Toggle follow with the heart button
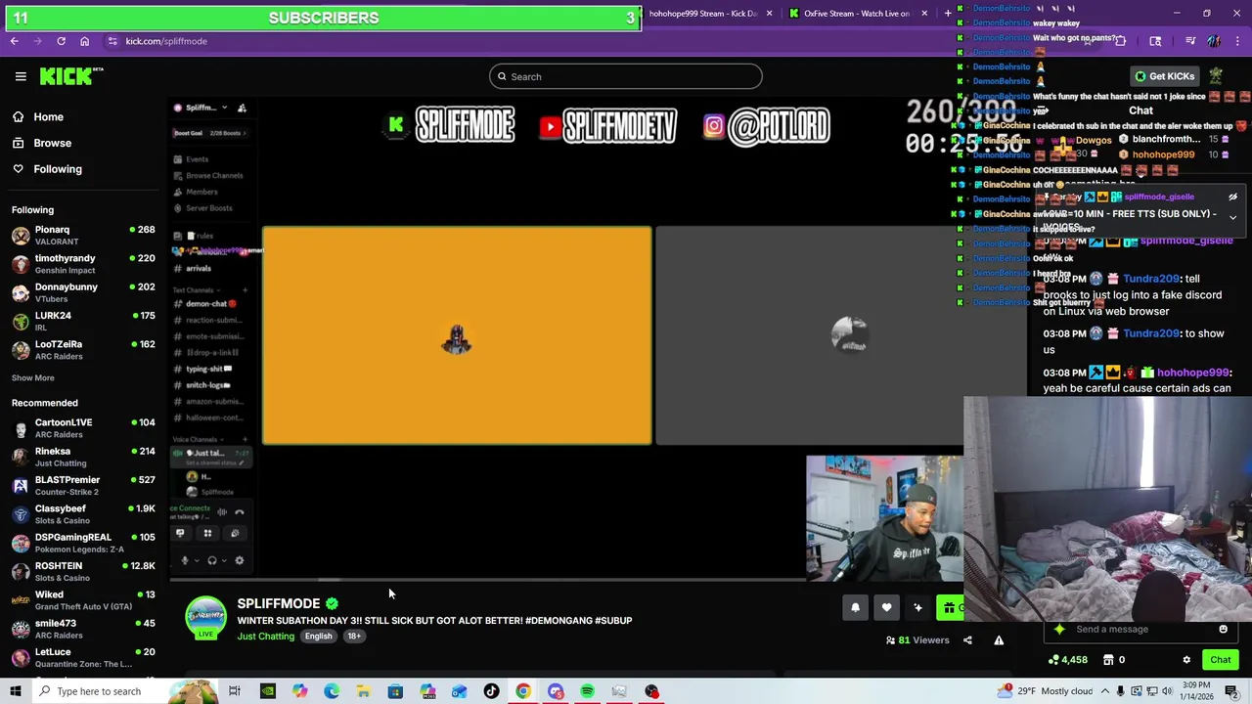Image resolution: width=1252 pixels, height=704 pixels. click(x=886, y=608)
